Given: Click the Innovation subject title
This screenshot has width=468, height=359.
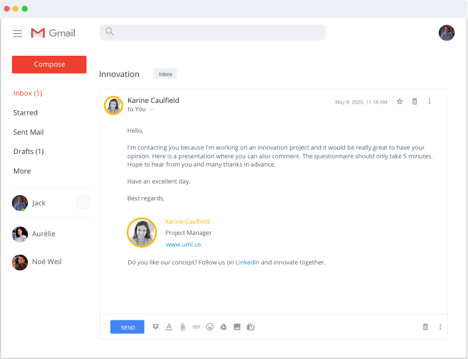Looking at the screenshot, I should point(119,74).
